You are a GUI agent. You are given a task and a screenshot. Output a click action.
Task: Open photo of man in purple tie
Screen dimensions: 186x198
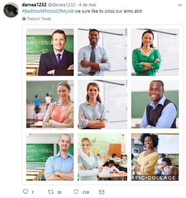50,52
